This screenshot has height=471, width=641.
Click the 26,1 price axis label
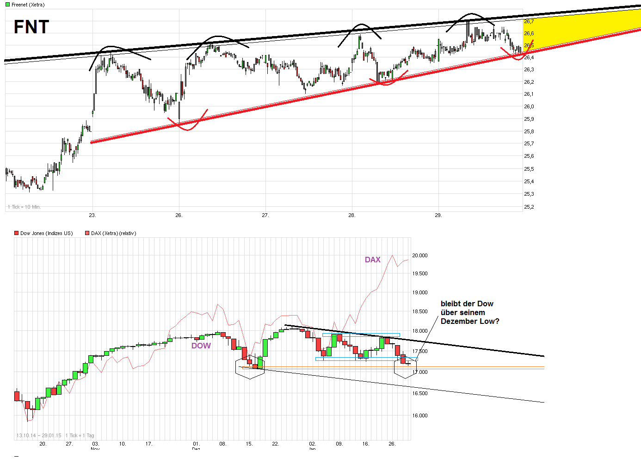(x=529, y=94)
